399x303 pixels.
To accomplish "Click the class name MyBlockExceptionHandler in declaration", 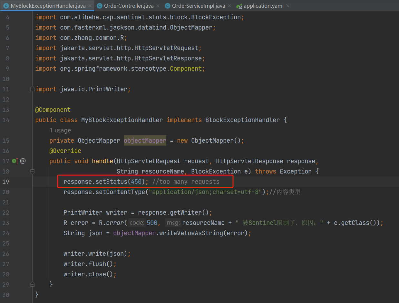I will pyautogui.click(x=122, y=120).
